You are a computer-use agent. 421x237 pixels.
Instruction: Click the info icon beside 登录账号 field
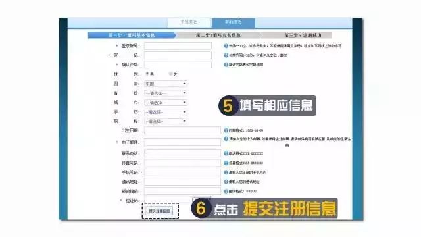coord(226,46)
